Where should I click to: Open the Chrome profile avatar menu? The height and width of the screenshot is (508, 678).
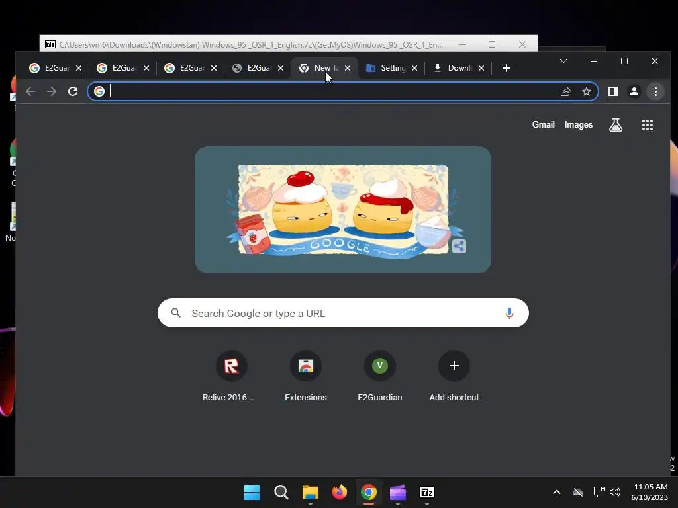[x=634, y=91]
